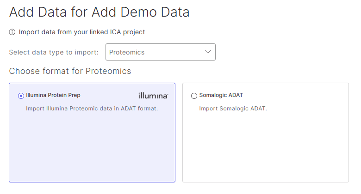Screen dimensions: 361x194
Task: Click the word ICA in the info line
Action: (115, 32)
